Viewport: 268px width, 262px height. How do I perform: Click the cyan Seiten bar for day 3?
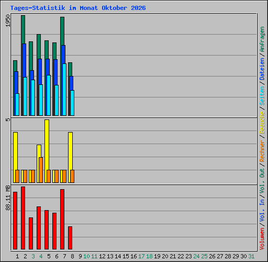(x=33, y=97)
